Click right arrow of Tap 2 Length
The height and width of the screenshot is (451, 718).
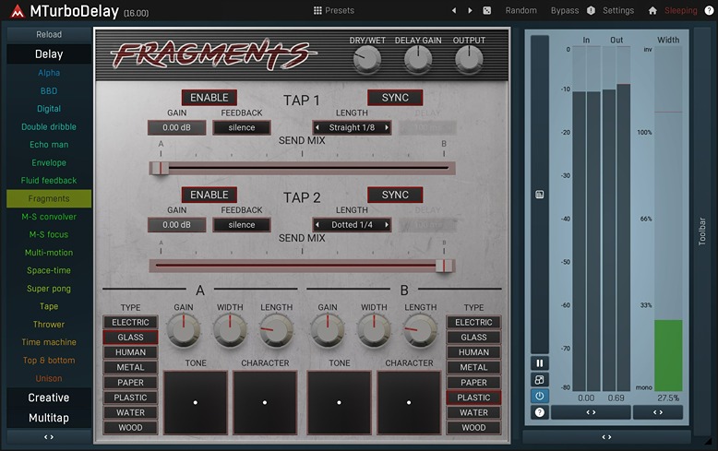(x=387, y=225)
